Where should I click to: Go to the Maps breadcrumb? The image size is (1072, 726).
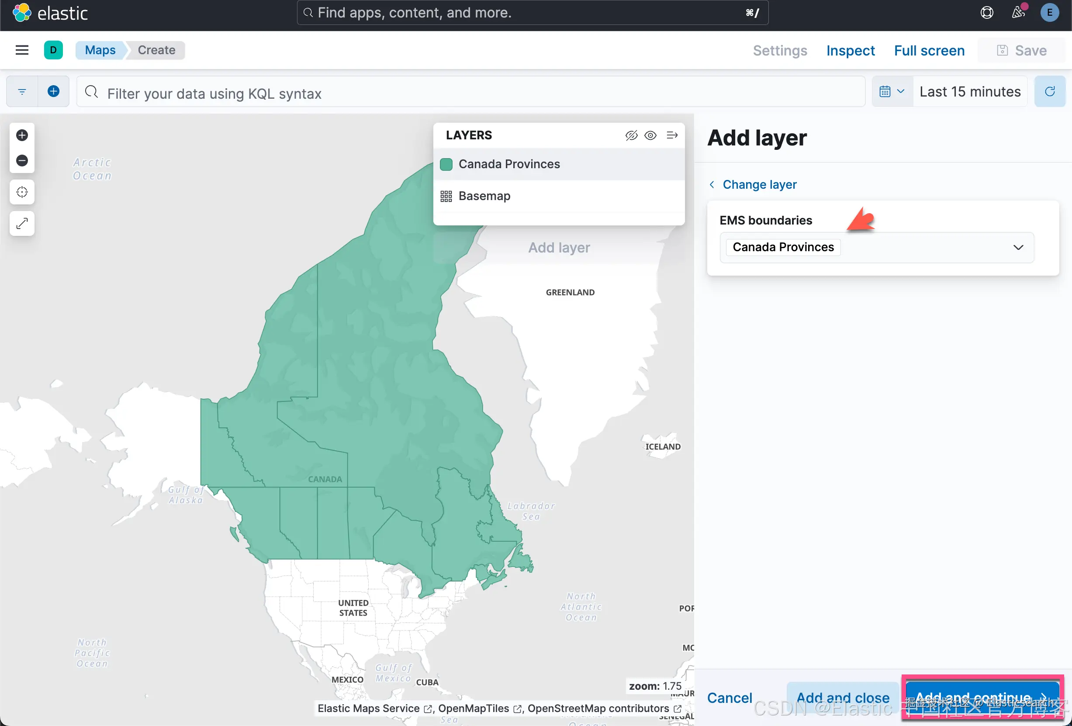100,50
